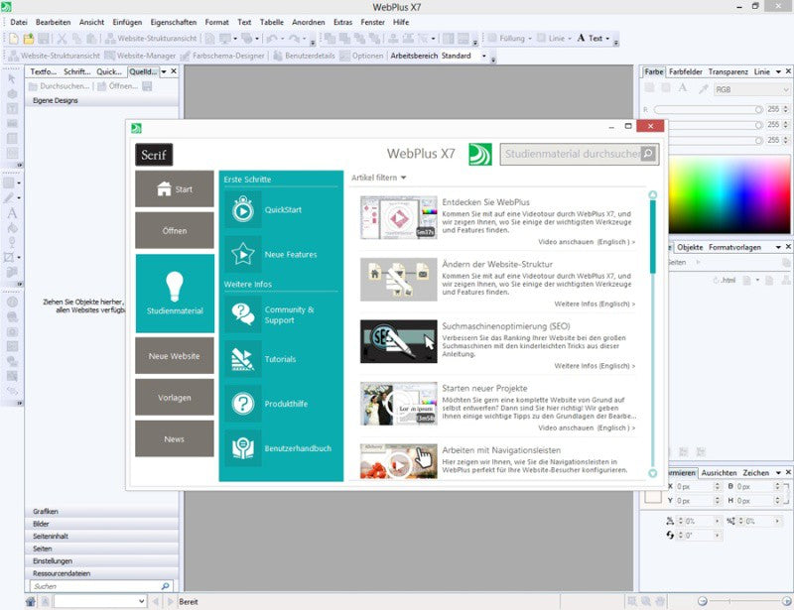Open the Starten neuer Projekte thumbnail
This screenshot has height=610, width=794.
pos(399,404)
